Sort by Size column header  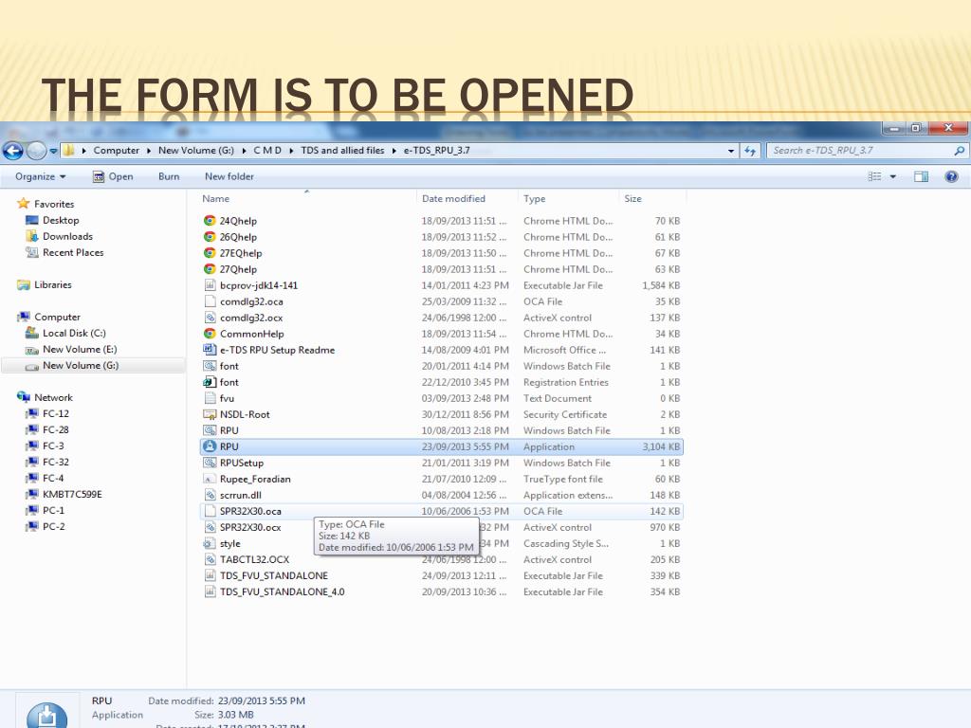tap(632, 199)
